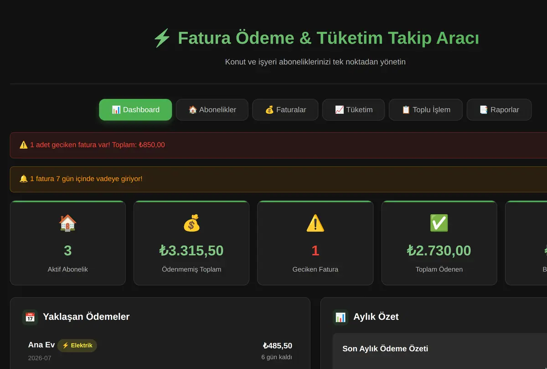Click the Yaklaşan Ödemeler heading
547x369 pixels.
pyautogui.click(x=86, y=317)
